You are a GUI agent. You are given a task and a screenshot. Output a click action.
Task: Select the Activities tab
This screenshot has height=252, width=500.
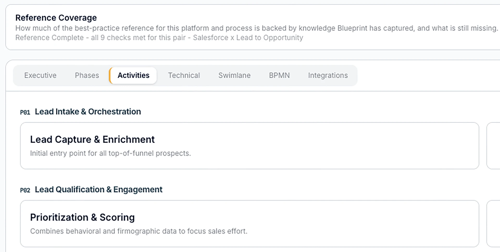tap(133, 75)
